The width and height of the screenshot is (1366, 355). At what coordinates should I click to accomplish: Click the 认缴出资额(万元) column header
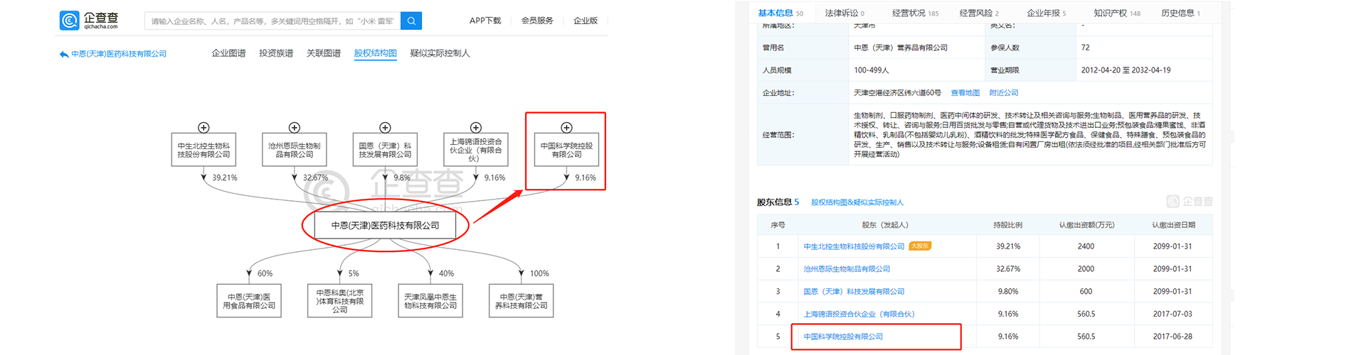[x=1086, y=225]
